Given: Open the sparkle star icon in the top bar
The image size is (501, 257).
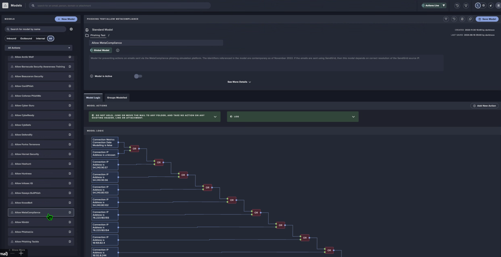Looking at the screenshot, I should [x=491, y=5].
